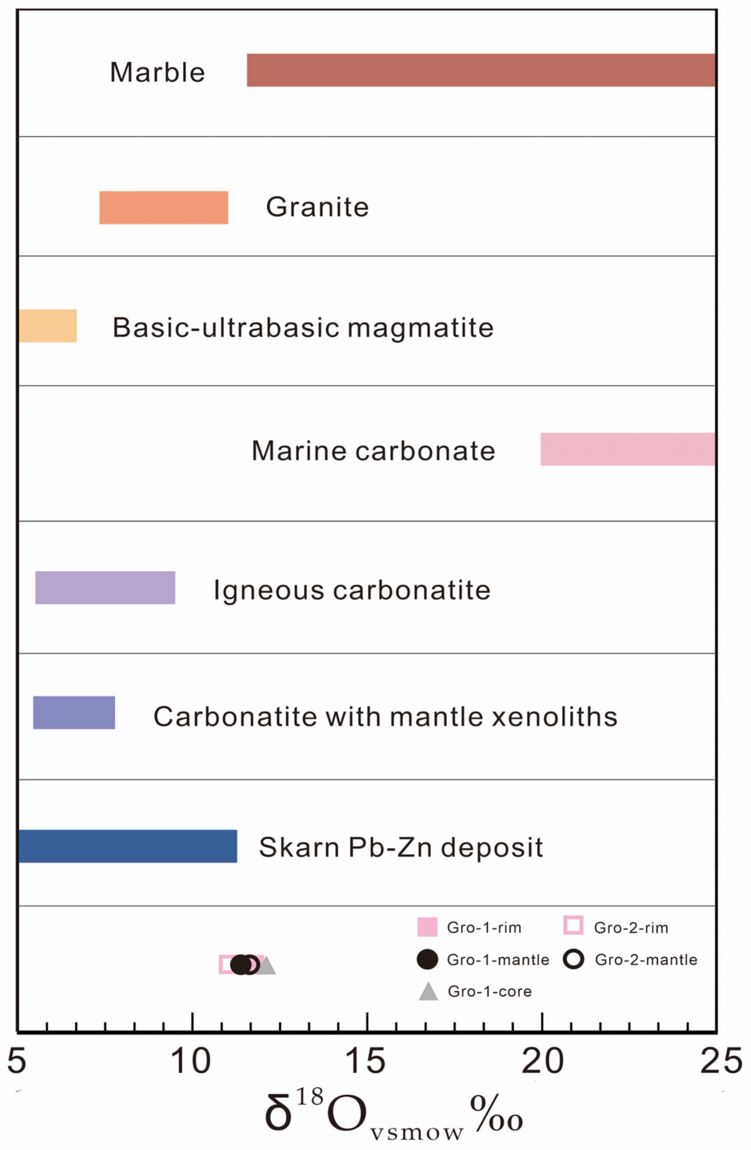Select the Carbonatite with mantle xenoliths bar
751x1150 pixels.
pyautogui.click(x=74, y=712)
